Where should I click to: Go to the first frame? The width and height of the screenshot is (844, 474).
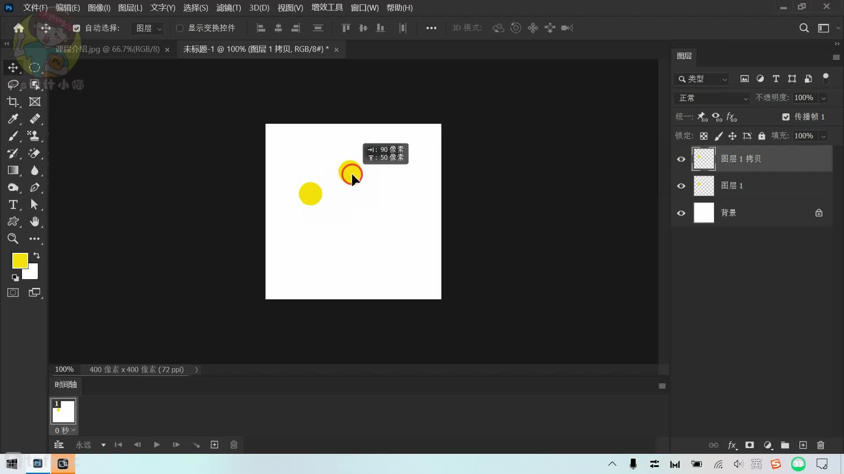coord(118,445)
